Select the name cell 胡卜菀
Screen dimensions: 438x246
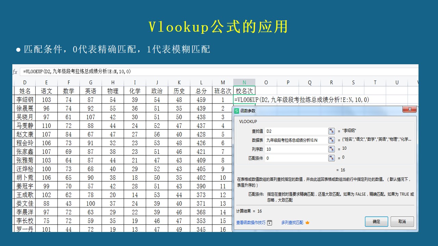25,177
